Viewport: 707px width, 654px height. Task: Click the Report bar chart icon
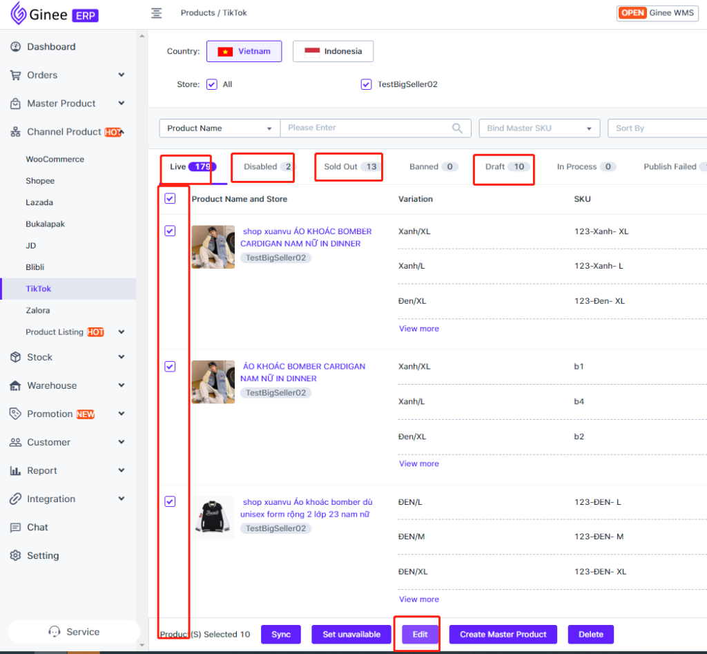pyautogui.click(x=15, y=470)
